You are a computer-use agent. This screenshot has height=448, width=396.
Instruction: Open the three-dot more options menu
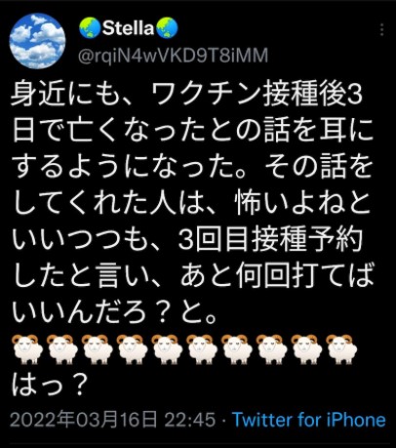coord(382,29)
